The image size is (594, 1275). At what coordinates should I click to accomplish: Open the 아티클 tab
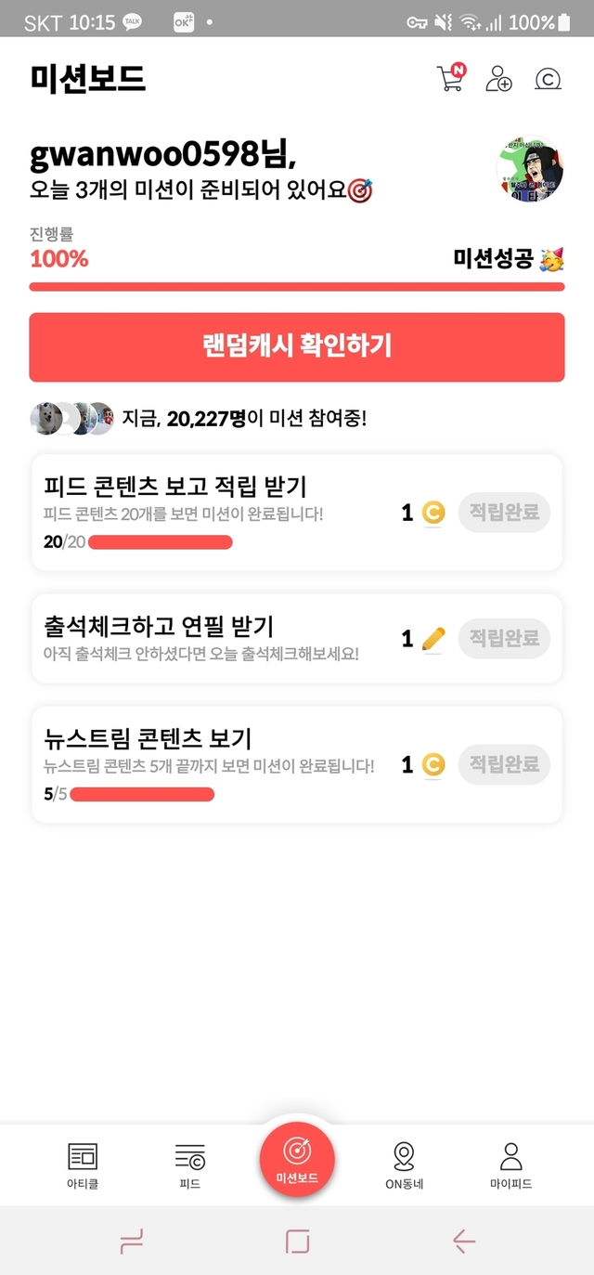point(83,1164)
